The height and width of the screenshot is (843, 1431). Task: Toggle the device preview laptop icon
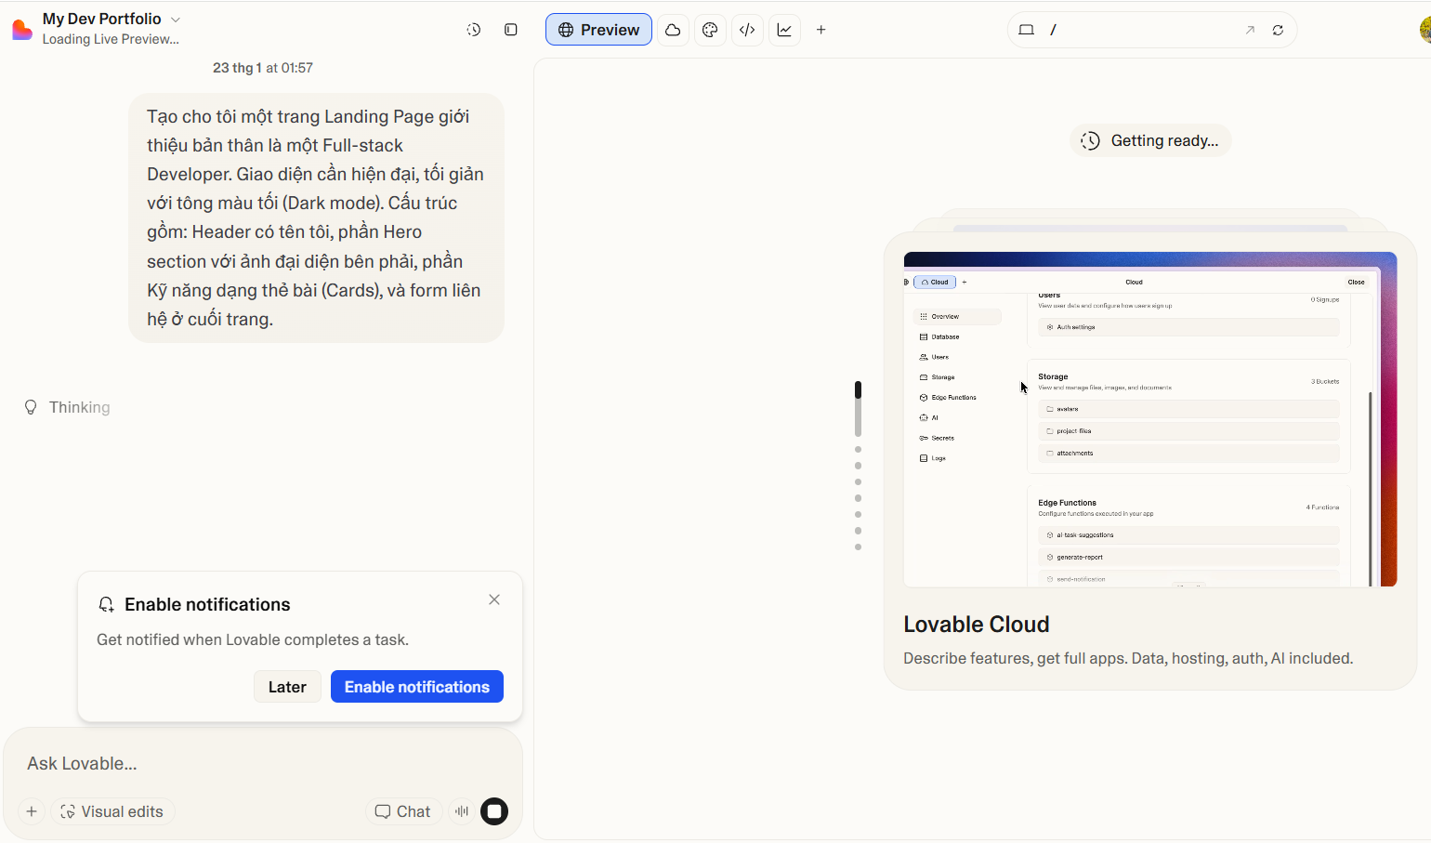(1027, 29)
